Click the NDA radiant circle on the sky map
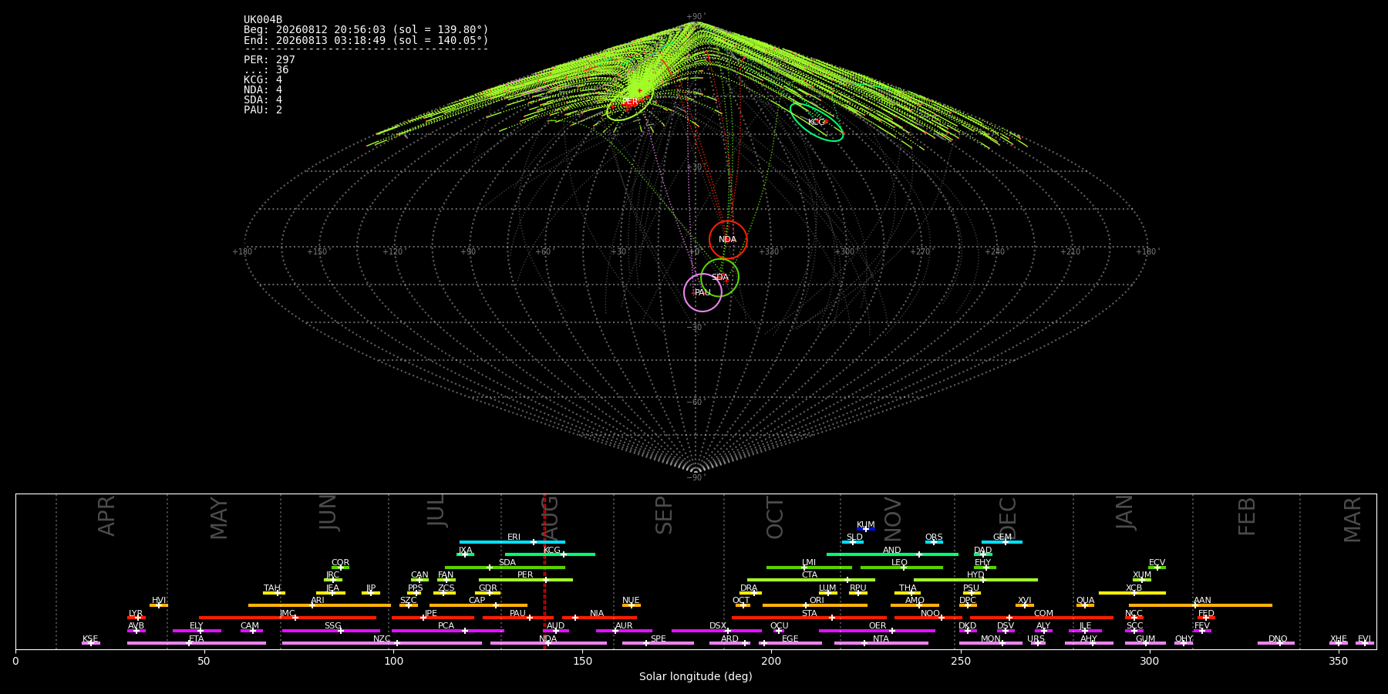This screenshot has height=694, width=1388. 728,240
